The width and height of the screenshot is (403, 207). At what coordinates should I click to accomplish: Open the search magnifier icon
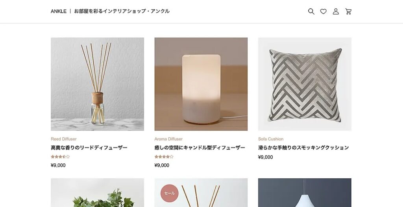pyautogui.click(x=311, y=11)
